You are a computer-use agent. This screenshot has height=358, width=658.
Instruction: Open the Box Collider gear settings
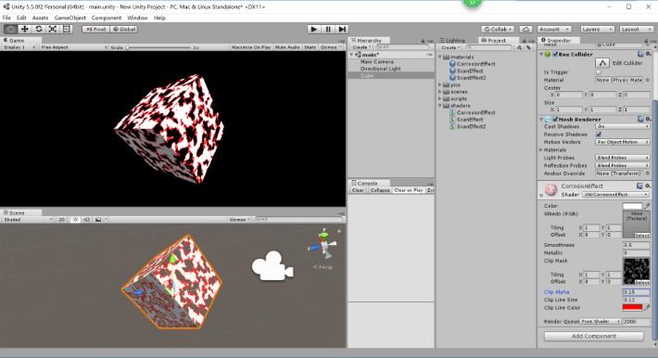(x=649, y=54)
